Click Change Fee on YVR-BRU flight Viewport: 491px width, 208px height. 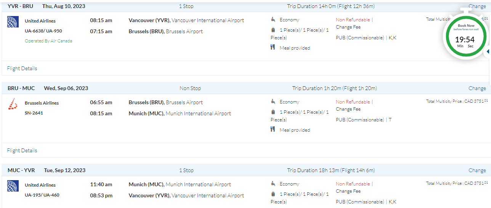[348, 27]
